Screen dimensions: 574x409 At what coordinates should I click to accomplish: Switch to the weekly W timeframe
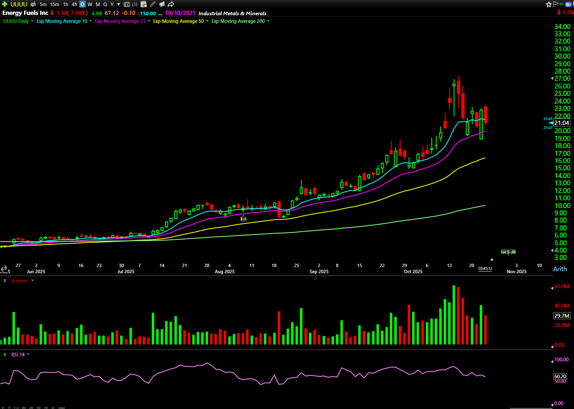(x=90, y=4)
